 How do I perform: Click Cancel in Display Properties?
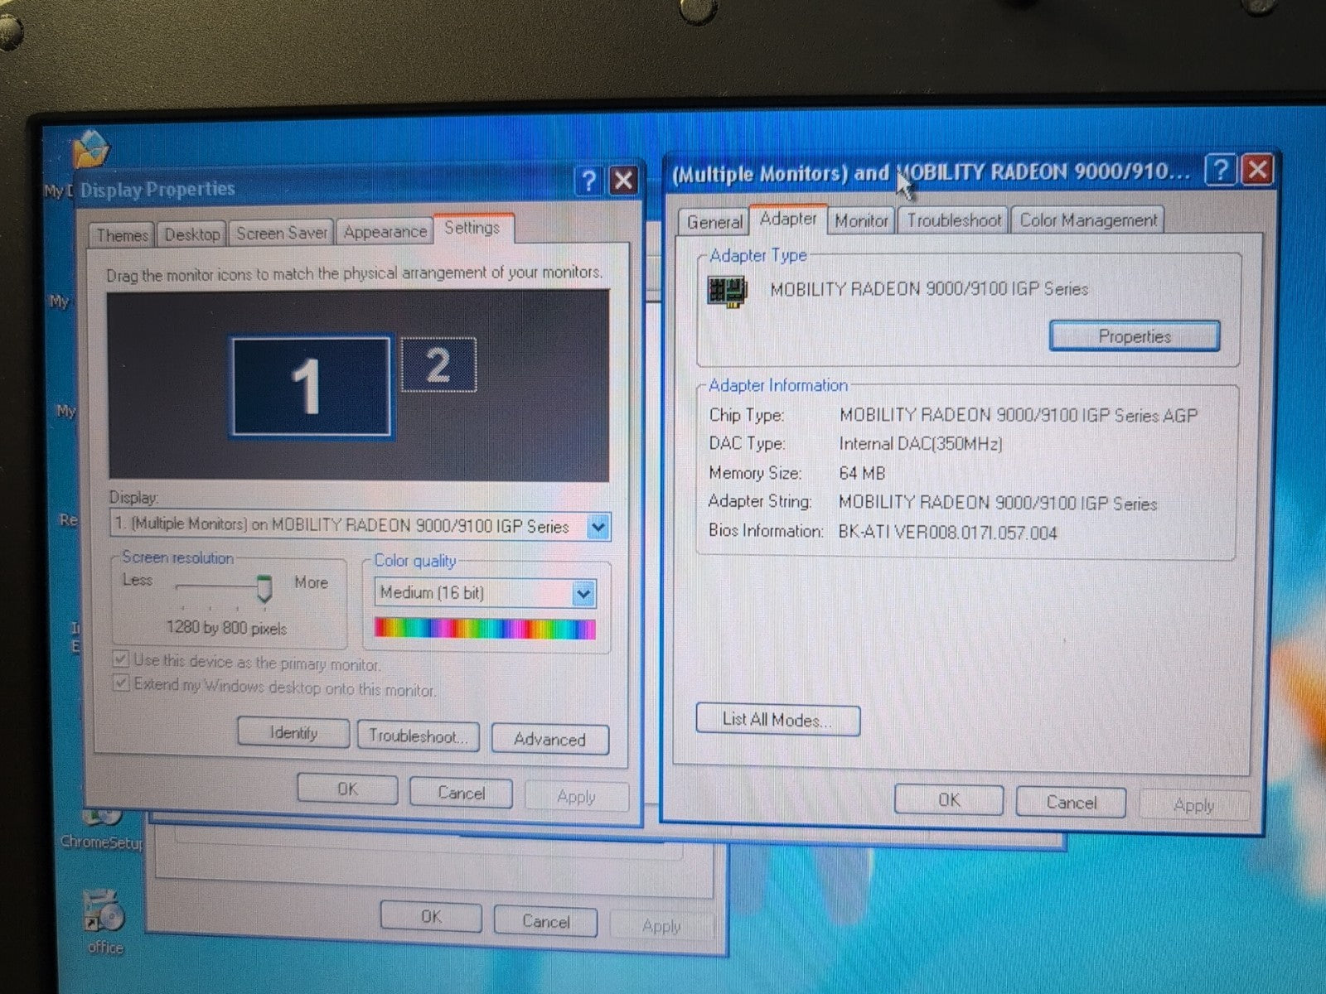coord(461,794)
